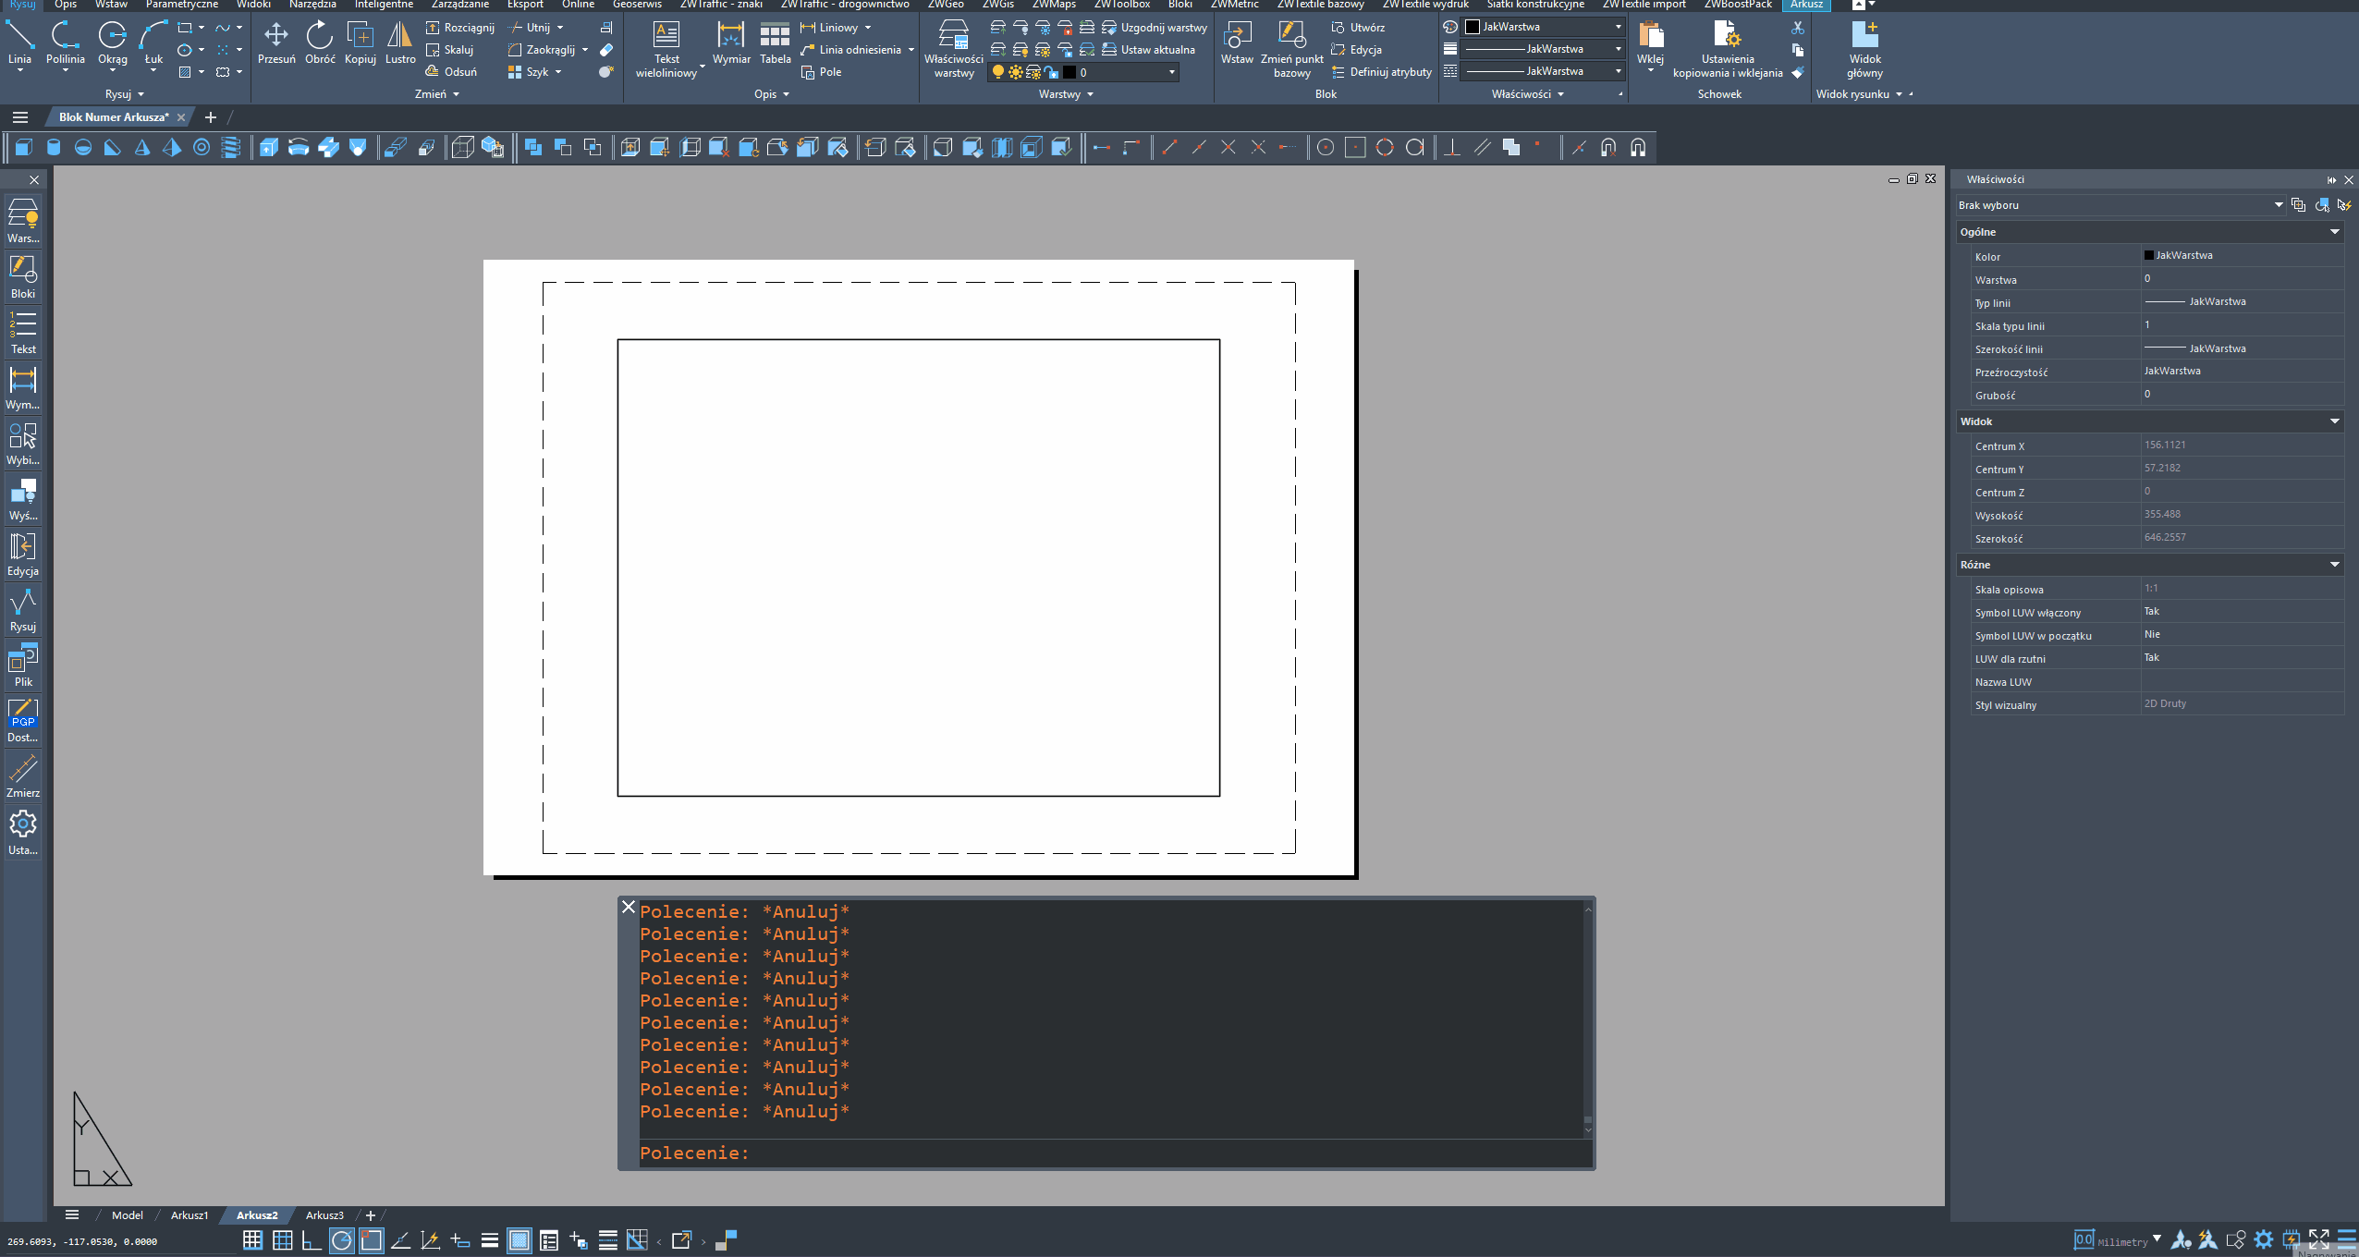Click the Kolor JakWarstwa swatch in properties
Viewport: 2359px width, 1257px height.
tap(2149, 255)
